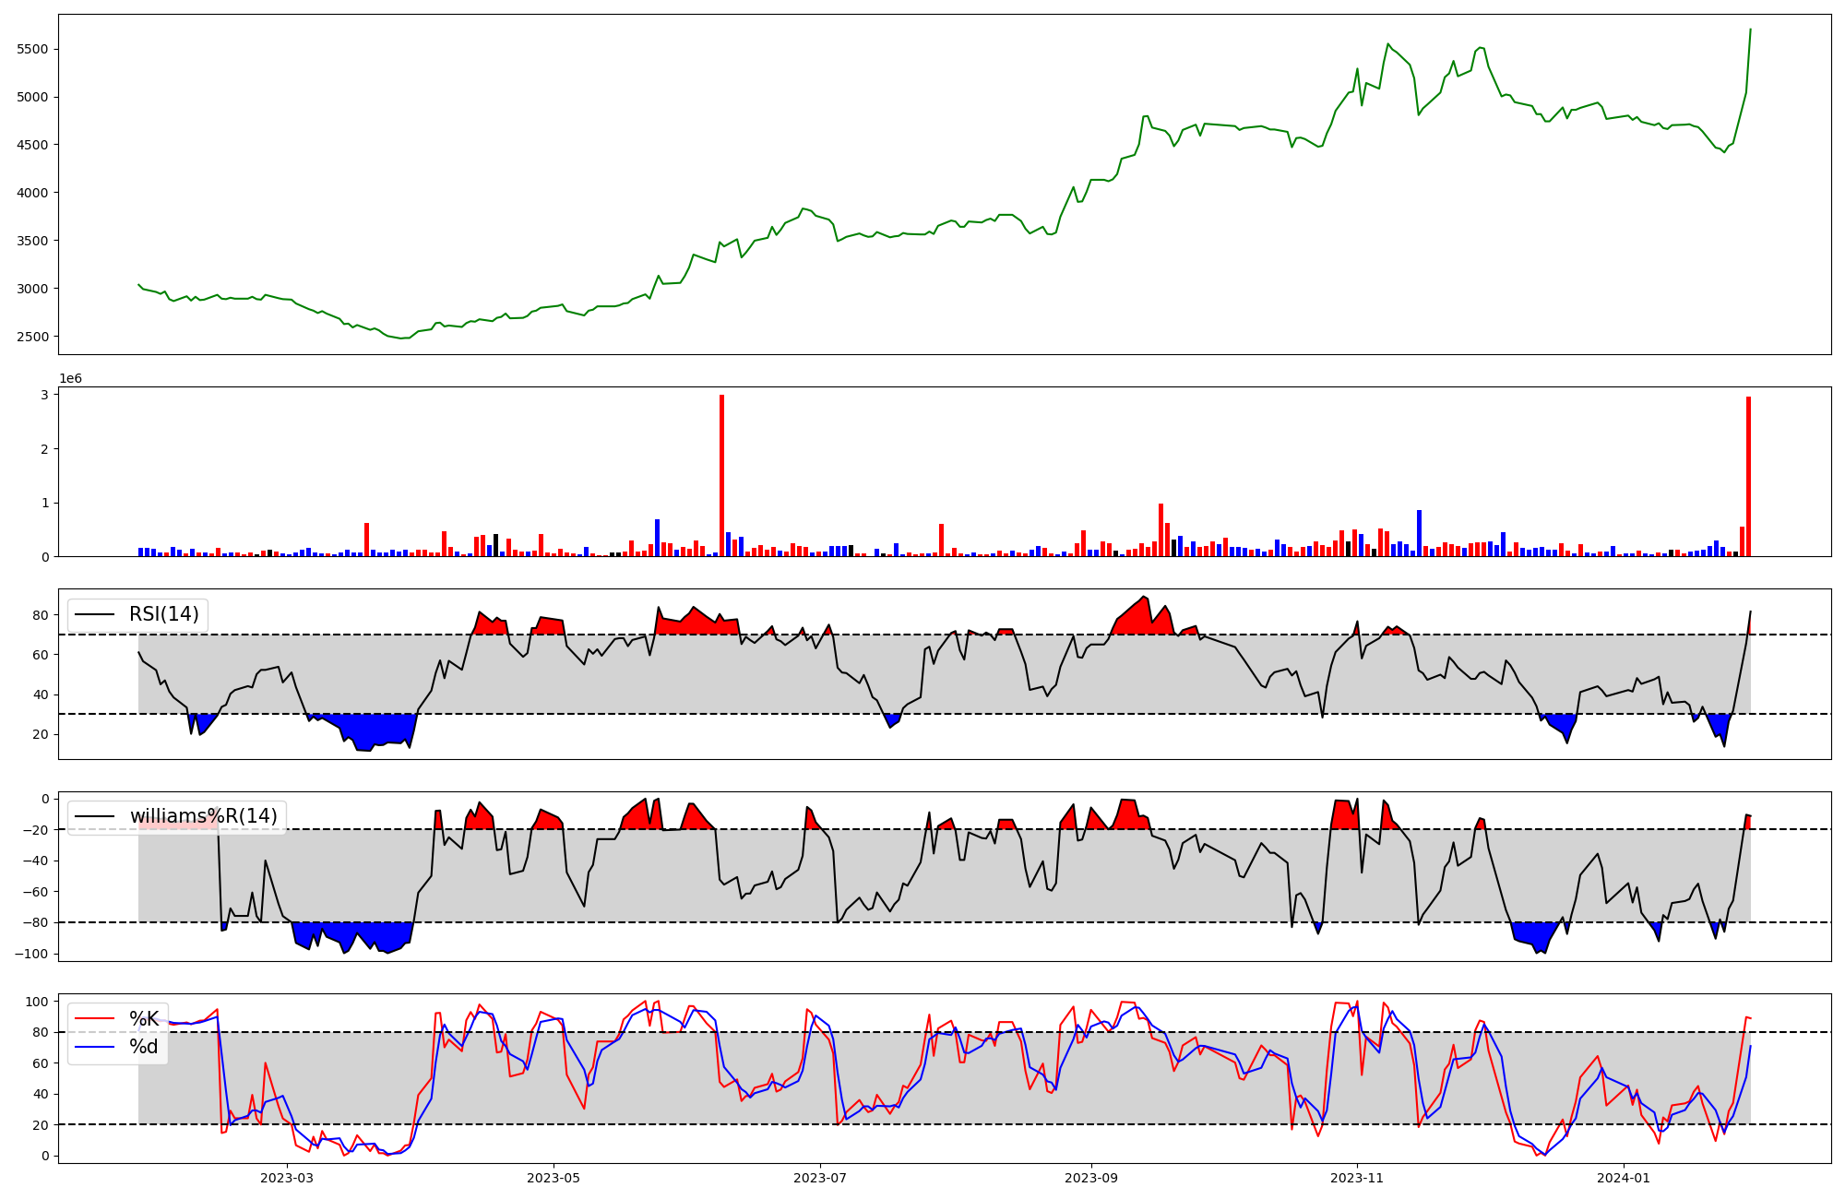Click the 2023-11 x-axis date label
This screenshot has width=1845, height=1199.
point(1358,1178)
